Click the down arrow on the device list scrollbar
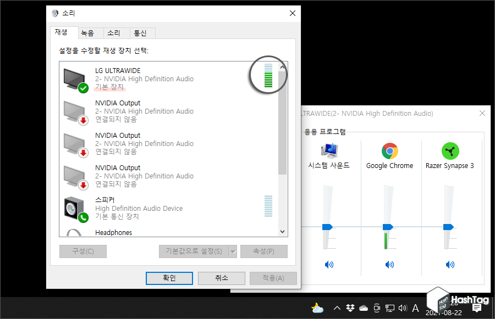 pyautogui.click(x=283, y=231)
